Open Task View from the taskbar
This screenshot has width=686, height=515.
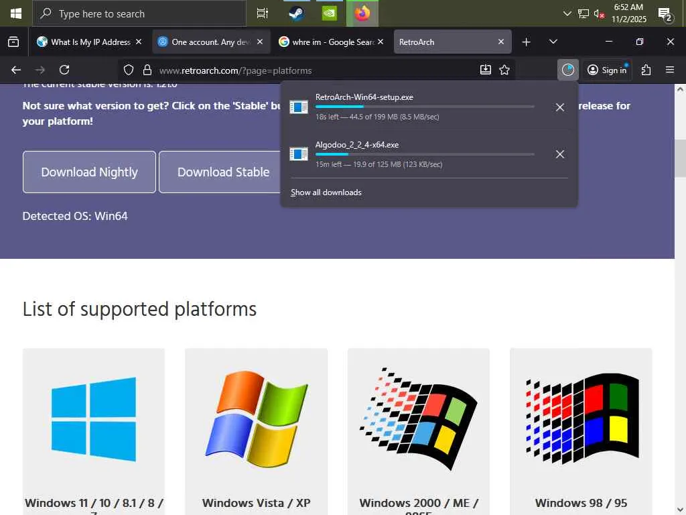[262, 13]
